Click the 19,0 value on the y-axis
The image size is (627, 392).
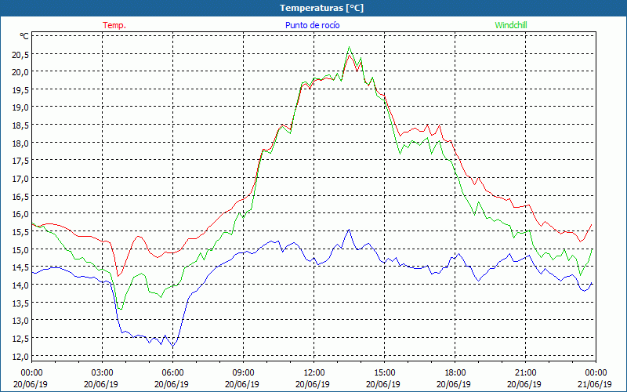(x=20, y=107)
